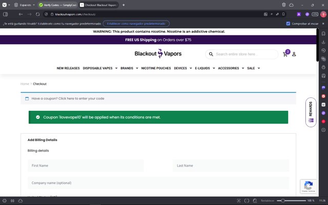Open the VPN button in toolbar
The height and width of the screenshot is (205, 328).
315,14
